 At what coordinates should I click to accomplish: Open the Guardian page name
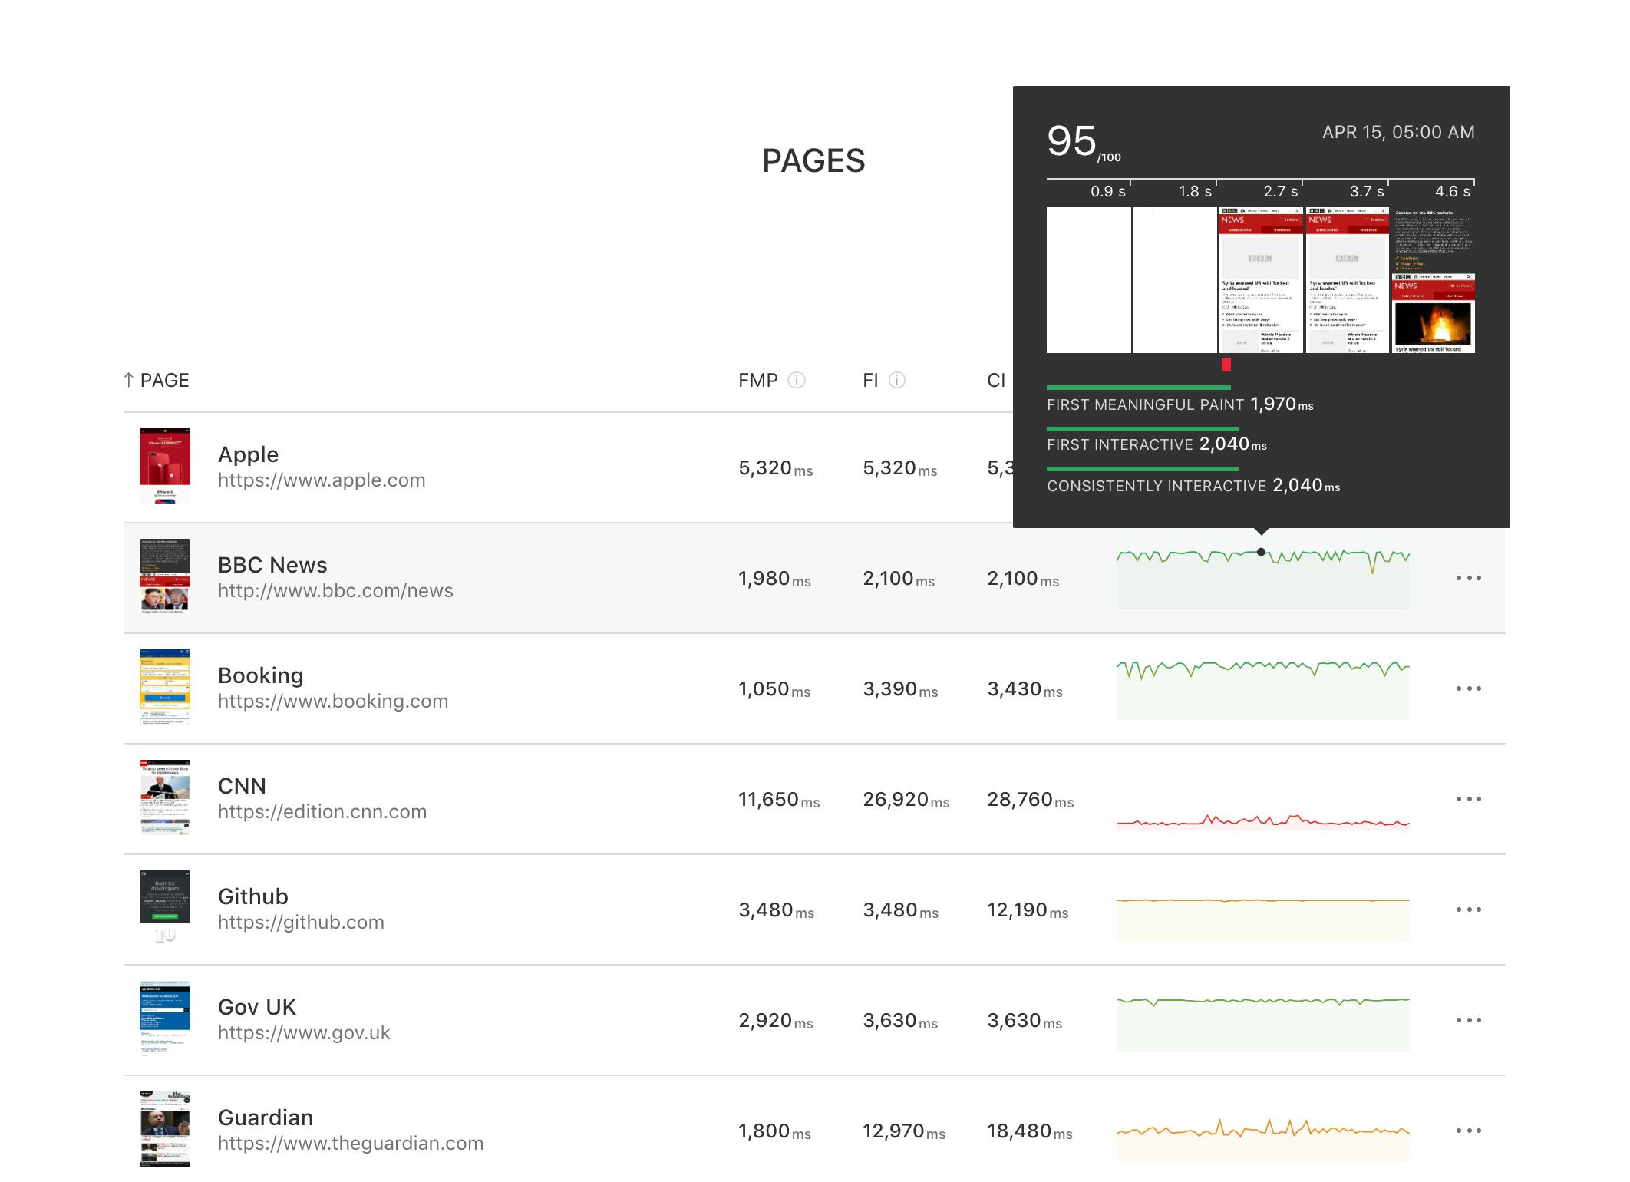(x=266, y=1118)
